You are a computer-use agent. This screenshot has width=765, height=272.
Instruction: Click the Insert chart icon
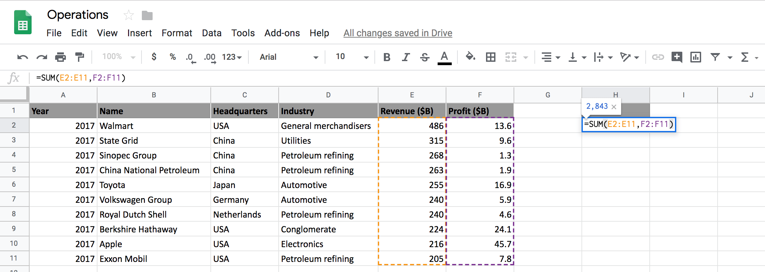696,57
